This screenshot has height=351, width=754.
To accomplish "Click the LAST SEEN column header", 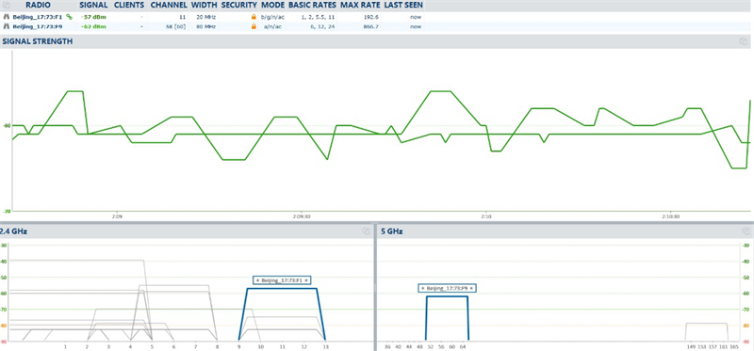I will [403, 6].
